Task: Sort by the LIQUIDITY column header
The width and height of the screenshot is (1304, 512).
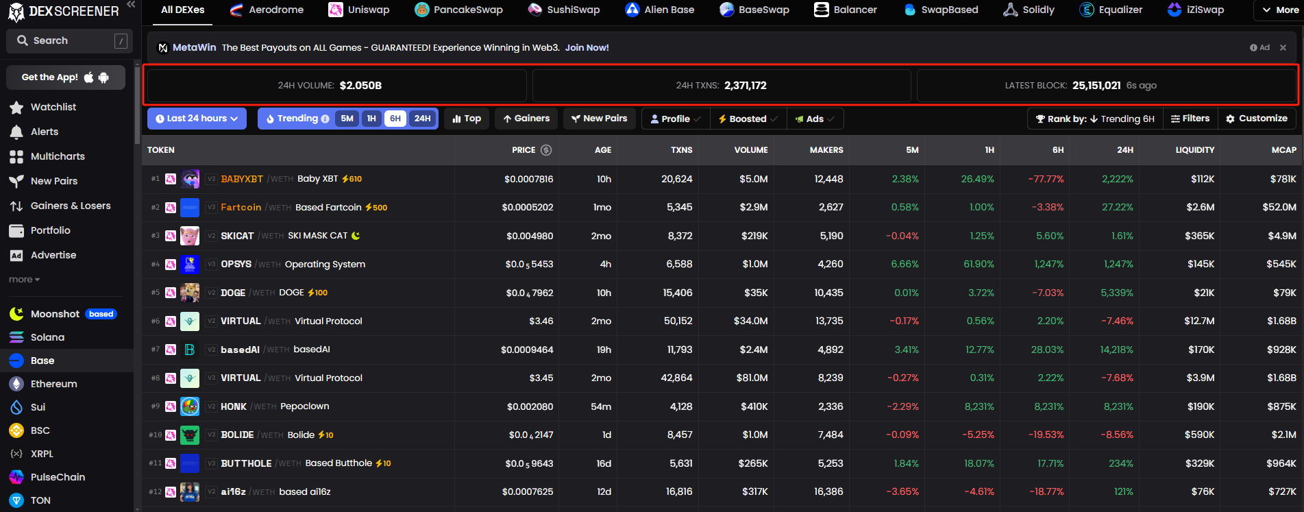Action: (1194, 150)
